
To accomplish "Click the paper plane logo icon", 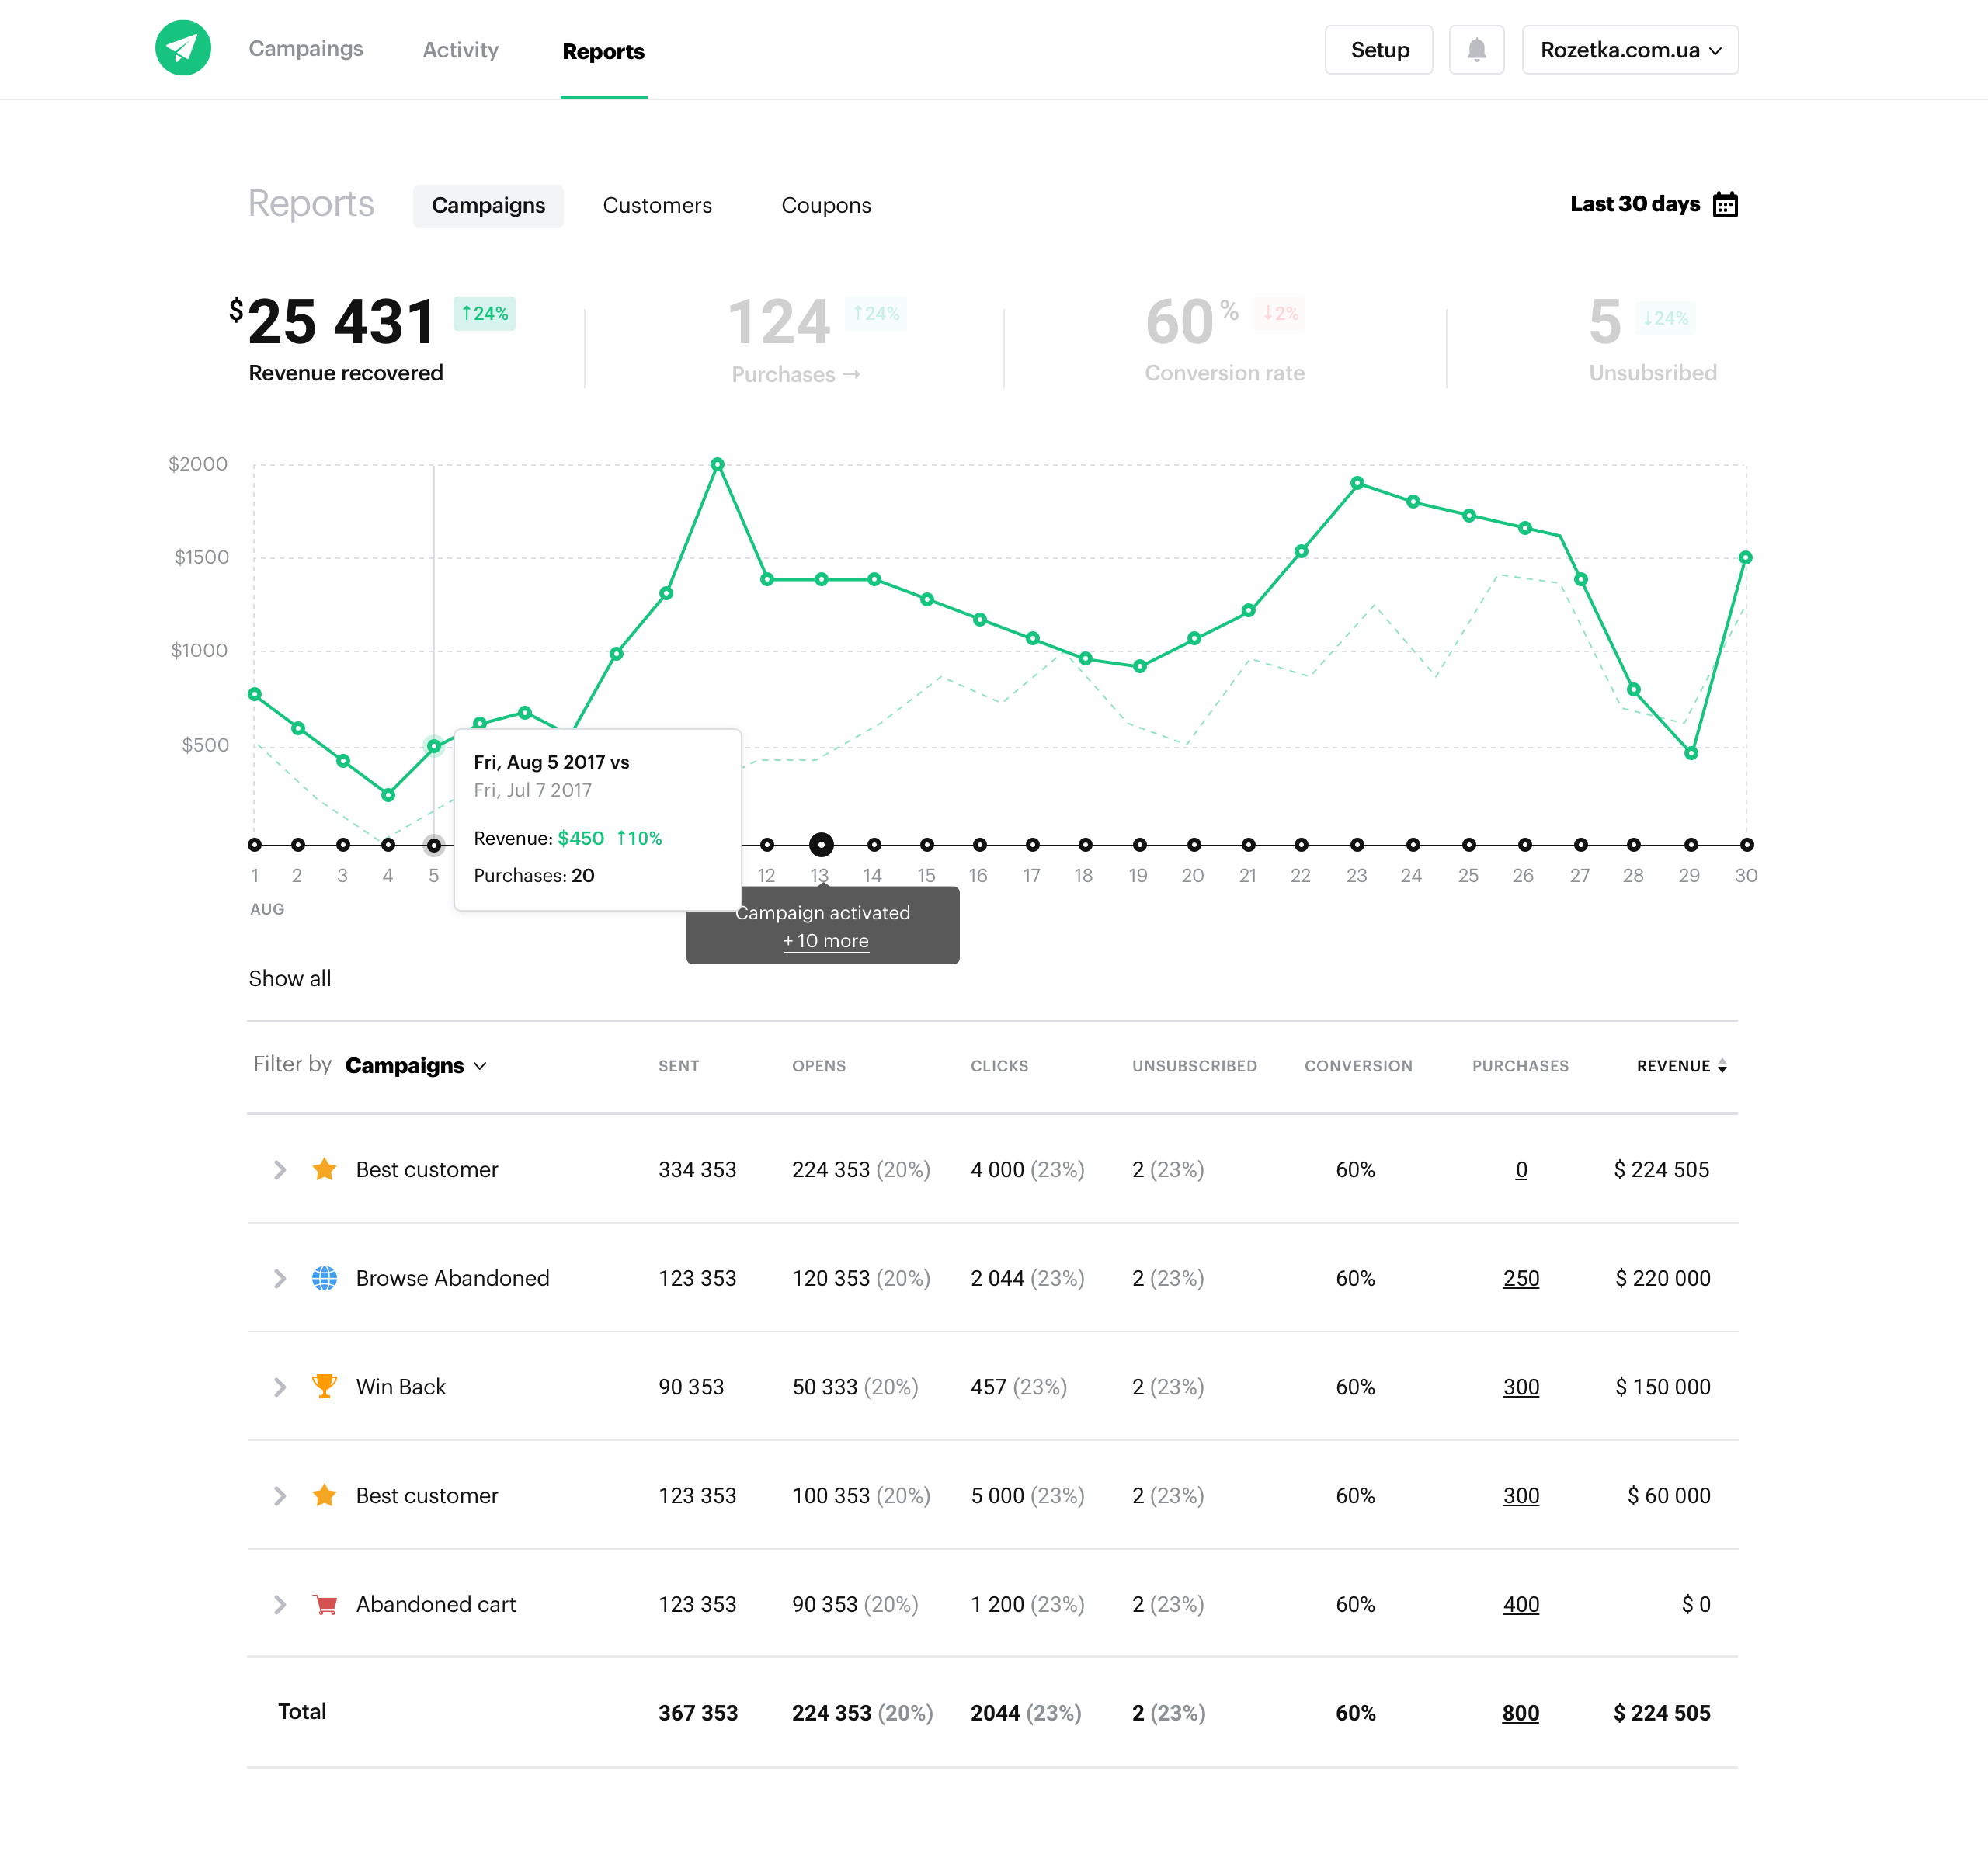I will tap(183, 48).
